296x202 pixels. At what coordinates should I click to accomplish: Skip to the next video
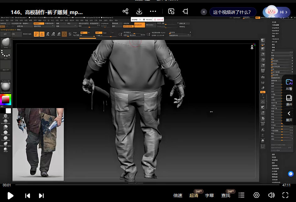[x=41, y=195]
